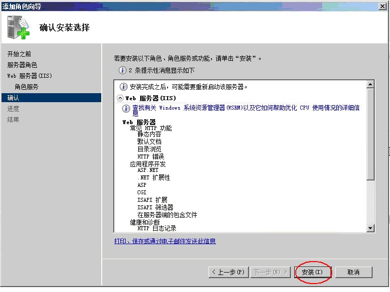Click the 健康和诊断 heading

(145, 222)
